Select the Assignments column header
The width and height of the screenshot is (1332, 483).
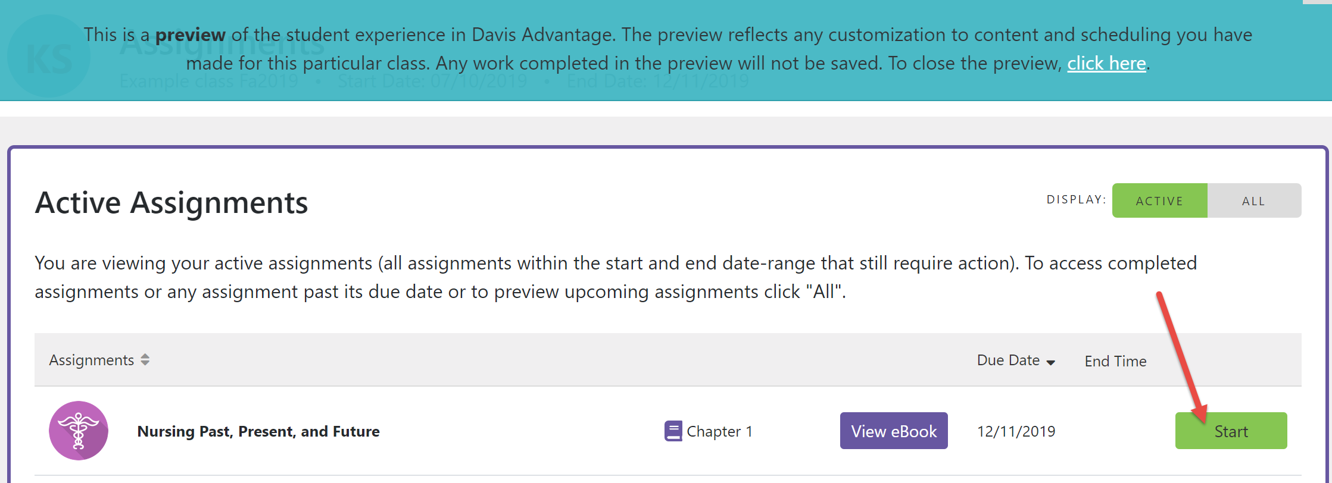92,360
